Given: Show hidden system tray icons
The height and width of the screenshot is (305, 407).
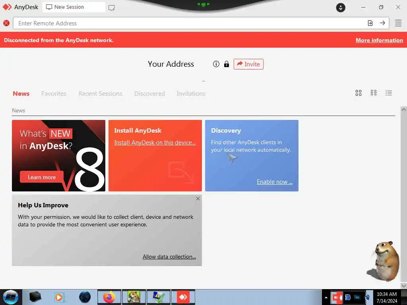Looking at the screenshot, I should point(326,297).
